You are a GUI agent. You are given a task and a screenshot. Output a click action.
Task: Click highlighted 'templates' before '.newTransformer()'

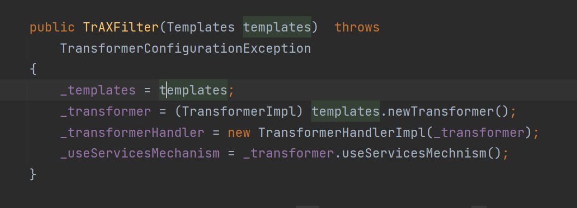[346, 111]
